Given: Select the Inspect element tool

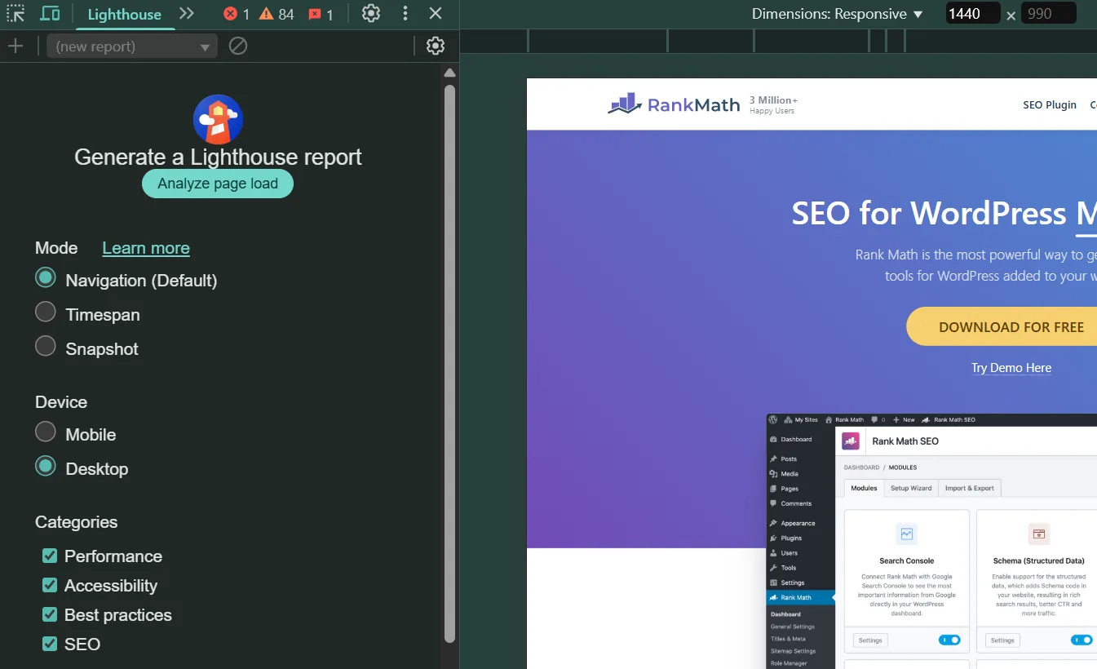Looking at the screenshot, I should (15, 13).
